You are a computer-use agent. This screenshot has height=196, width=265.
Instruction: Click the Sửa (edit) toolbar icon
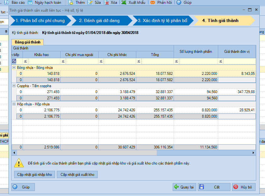pos(90,2)
